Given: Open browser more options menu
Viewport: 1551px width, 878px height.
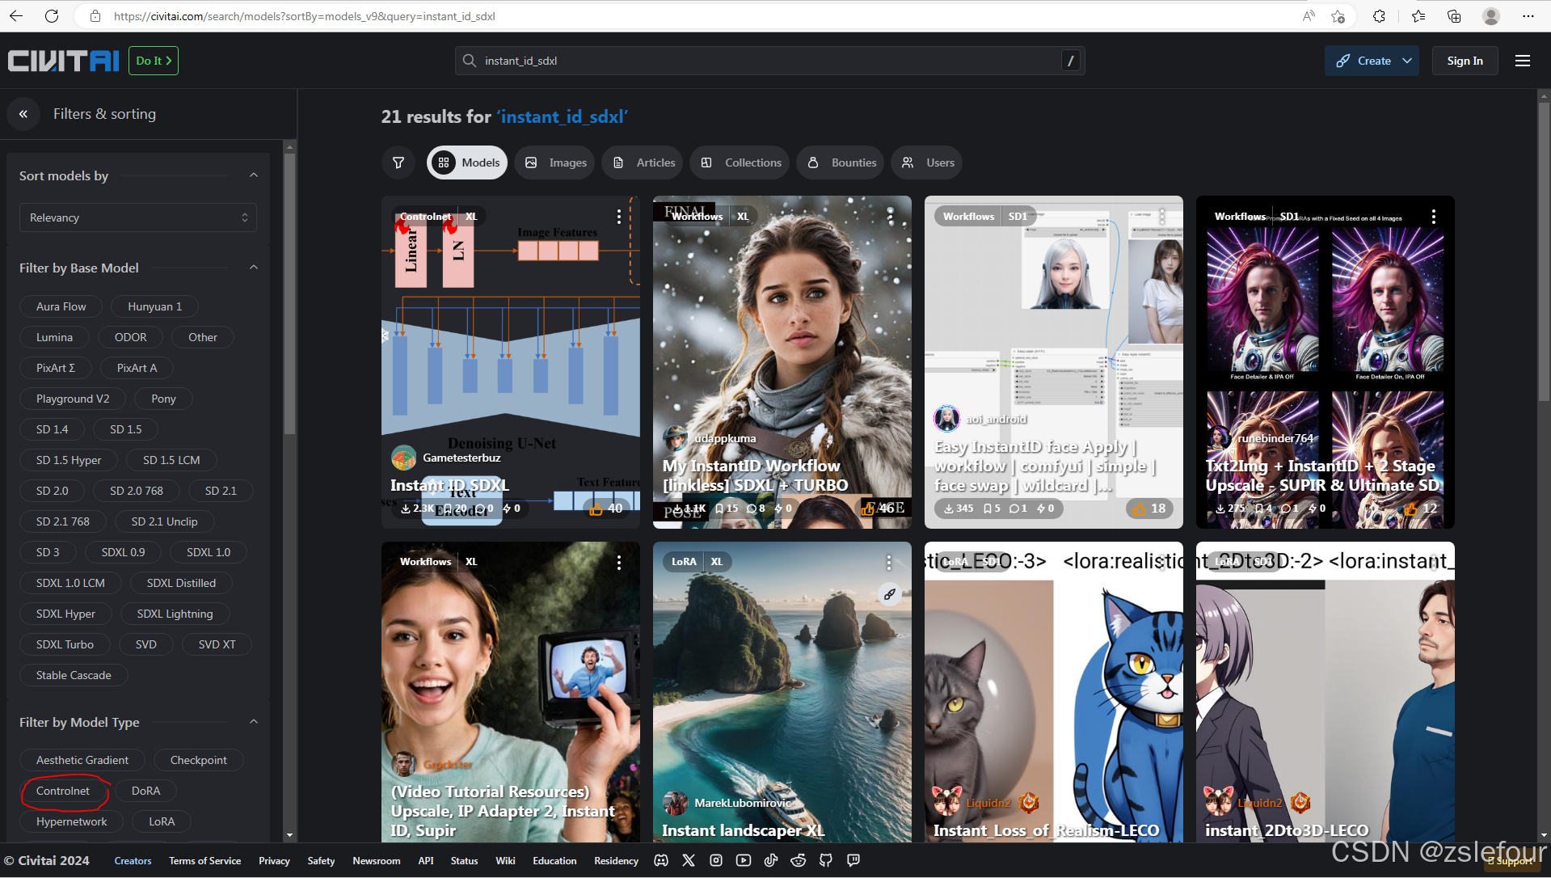Looking at the screenshot, I should click(x=1528, y=16).
